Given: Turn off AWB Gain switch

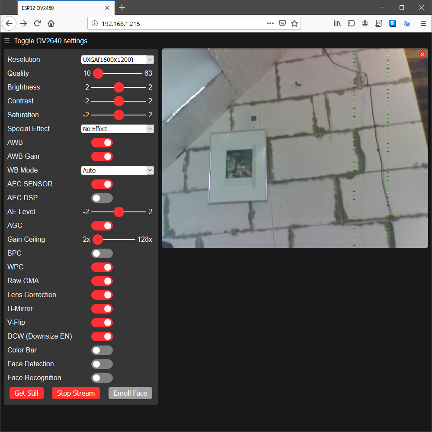Looking at the screenshot, I should point(102,157).
